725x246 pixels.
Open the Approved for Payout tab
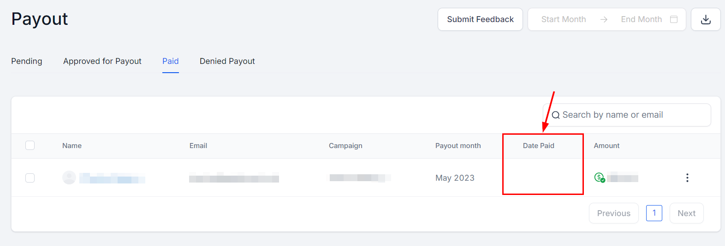(x=102, y=61)
